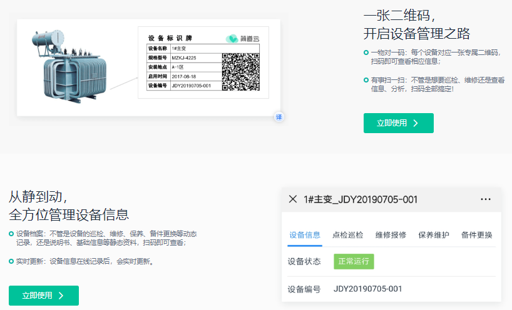
Task: Select the 设备信息 tab
Action: pyautogui.click(x=305, y=235)
